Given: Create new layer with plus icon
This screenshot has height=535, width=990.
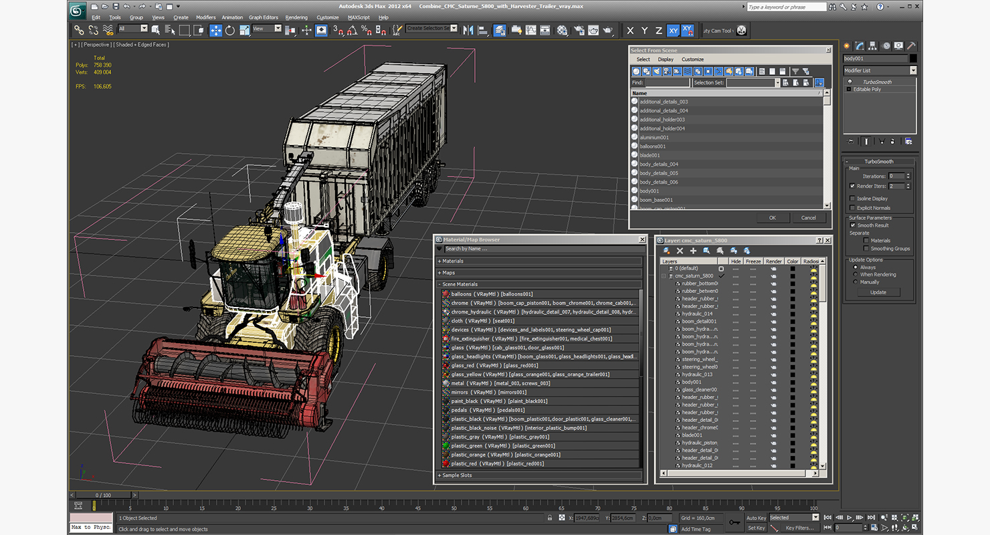Looking at the screenshot, I should click(693, 251).
